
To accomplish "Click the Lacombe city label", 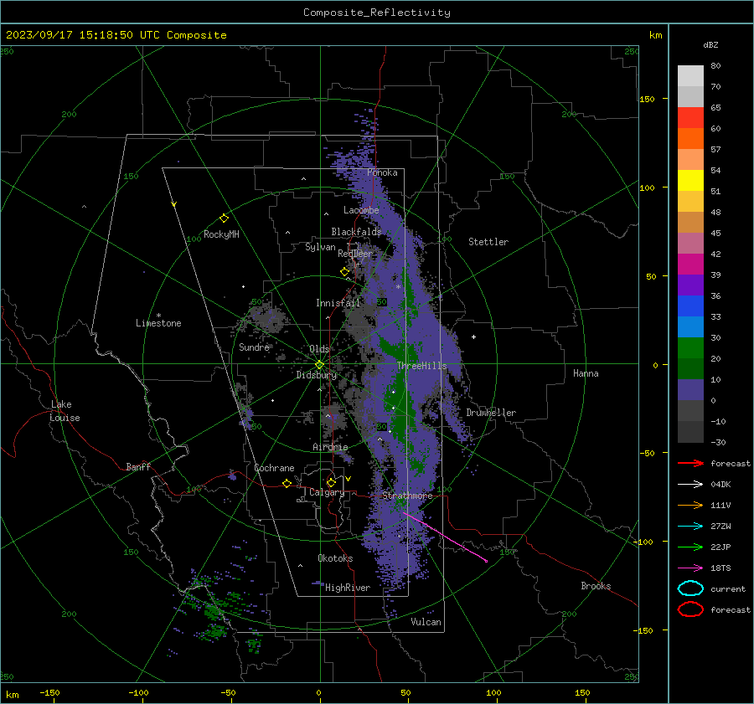I will click(x=361, y=210).
